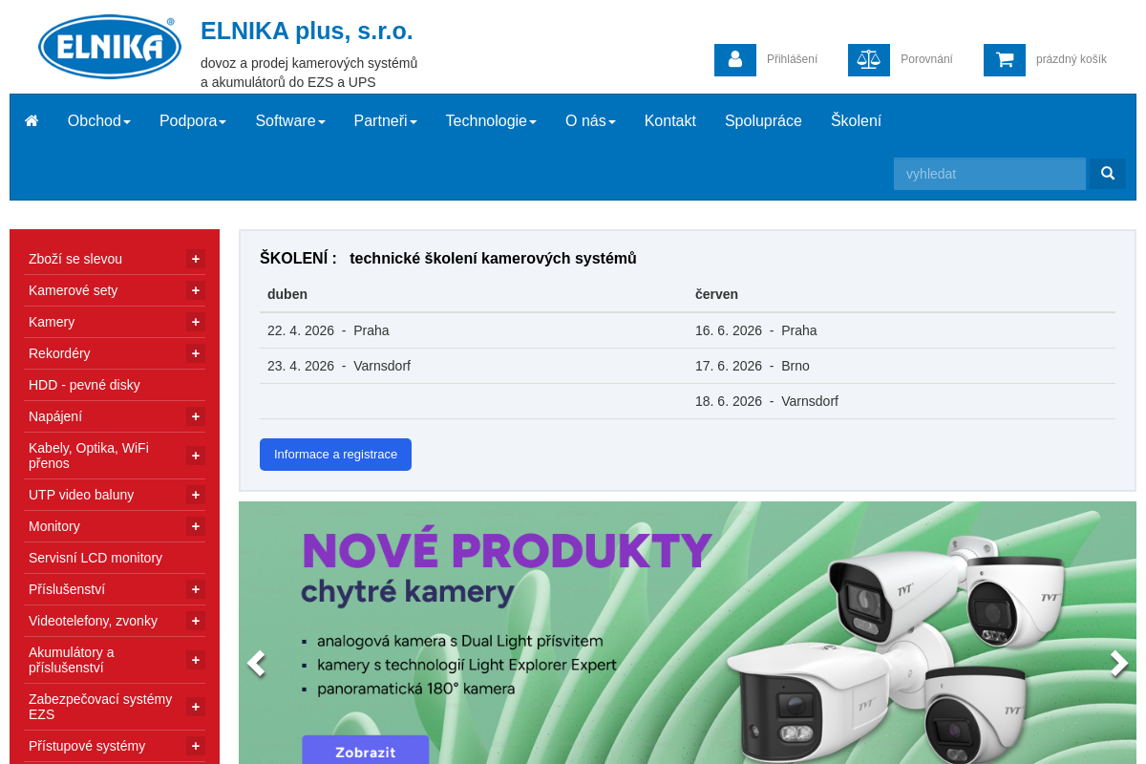Click the right carousel arrow
Screen dimensions: 1146x764
coord(1117,664)
